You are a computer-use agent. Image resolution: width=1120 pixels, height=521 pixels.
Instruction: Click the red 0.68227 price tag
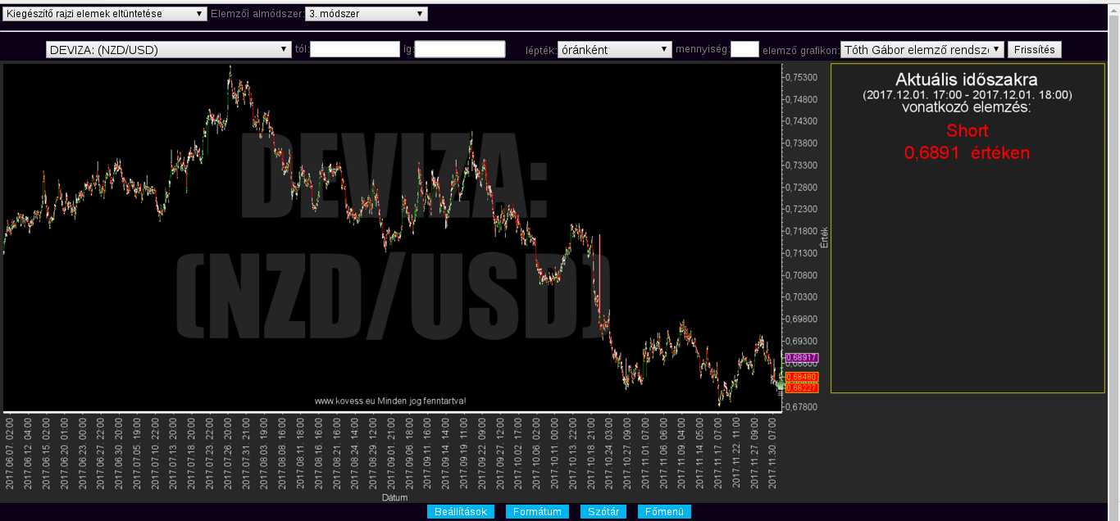801,387
